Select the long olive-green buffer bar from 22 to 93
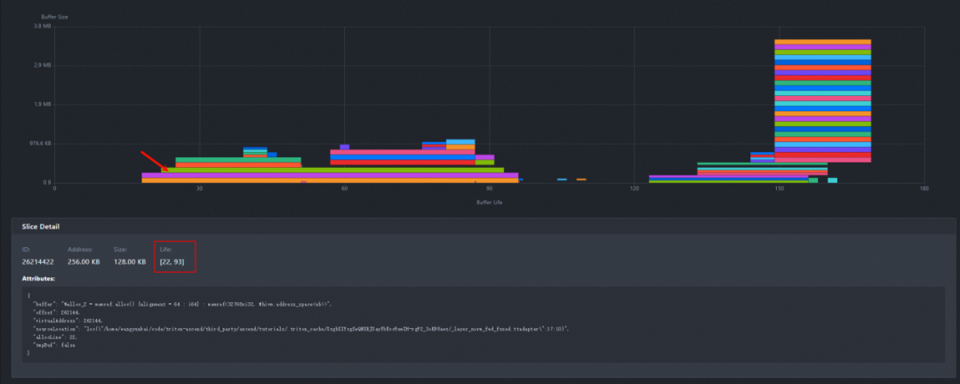The width and height of the screenshot is (960, 384). (x=332, y=171)
